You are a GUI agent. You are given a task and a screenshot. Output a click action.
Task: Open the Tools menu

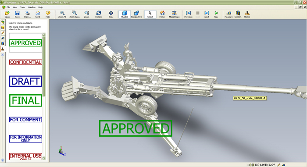click(22, 7)
